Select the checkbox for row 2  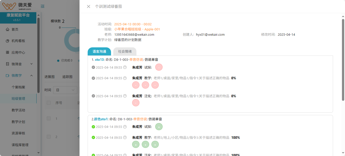(x=49, y=137)
